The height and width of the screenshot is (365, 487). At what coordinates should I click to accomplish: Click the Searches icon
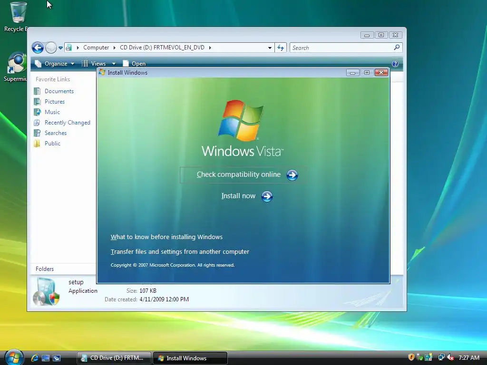37,133
